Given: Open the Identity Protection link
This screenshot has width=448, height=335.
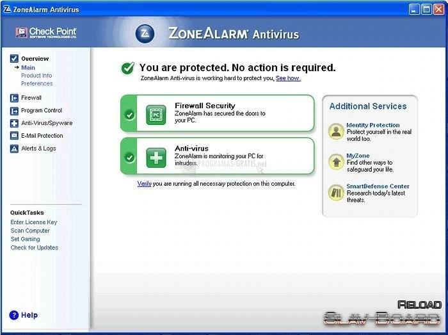Looking at the screenshot, I should pos(373,125).
